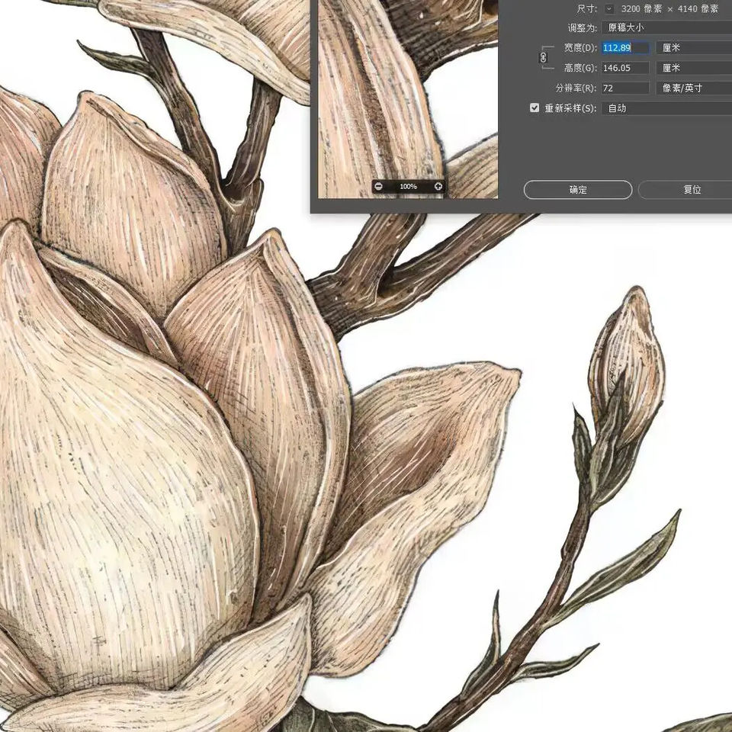This screenshot has width=732, height=732.
Task: Toggle the constrain proportions chain link icon
Action: point(543,57)
